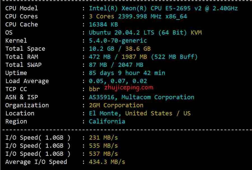This screenshot has height=170, width=252.
Task: Click the 16384 KB cache value
Action: point(103,25)
